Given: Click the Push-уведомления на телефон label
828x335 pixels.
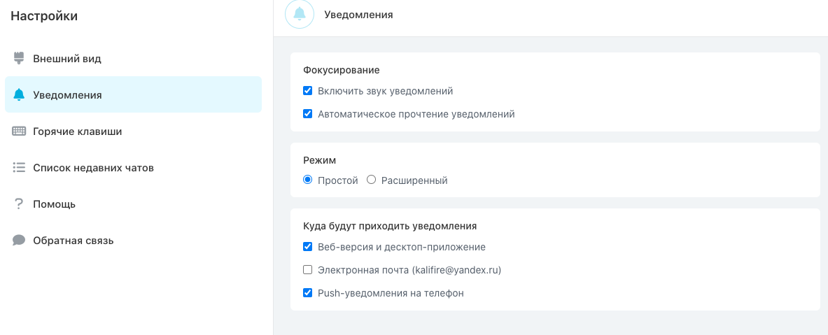Looking at the screenshot, I should point(391,293).
